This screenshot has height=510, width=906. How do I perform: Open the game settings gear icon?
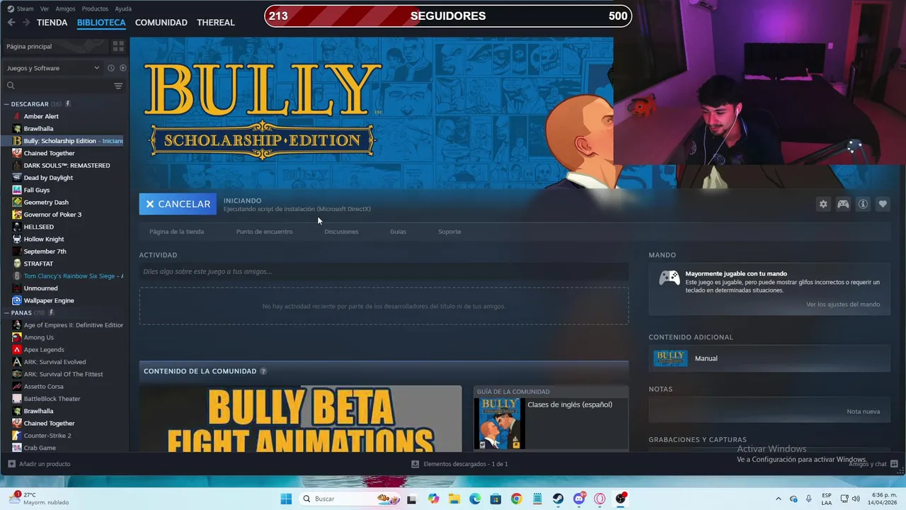coord(823,204)
